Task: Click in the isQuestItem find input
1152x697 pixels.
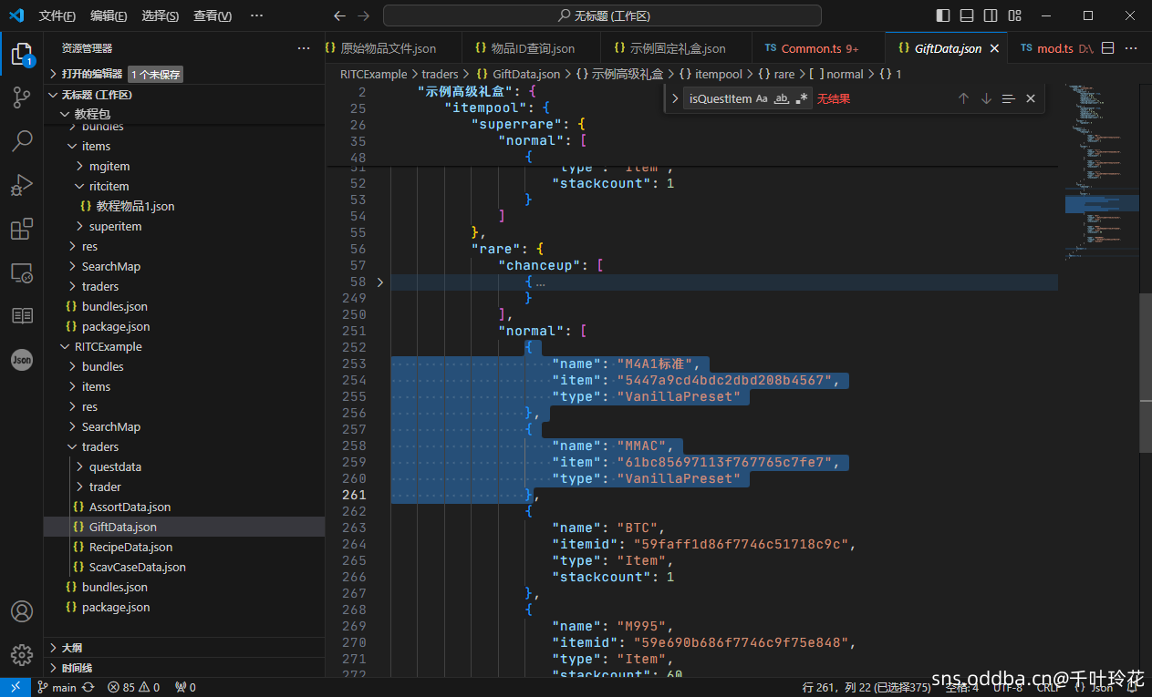Action: [720, 98]
